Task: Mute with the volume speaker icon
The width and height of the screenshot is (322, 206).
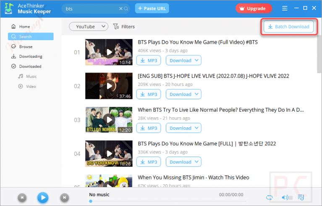Action: pyautogui.click(x=285, y=198)
